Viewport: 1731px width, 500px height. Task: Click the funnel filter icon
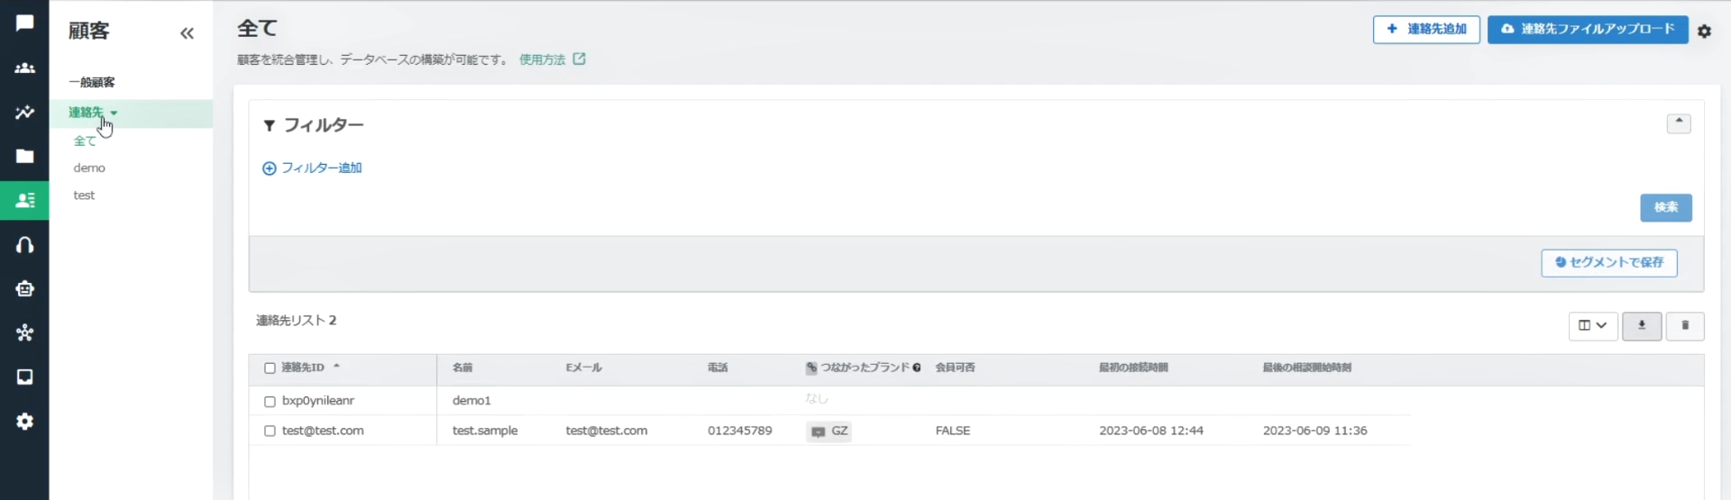(269, 125)
